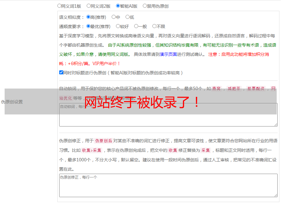This screenshot has width=281, height=203.
Task: Click the 收集>采集 example tag
Action: point(92,151)
